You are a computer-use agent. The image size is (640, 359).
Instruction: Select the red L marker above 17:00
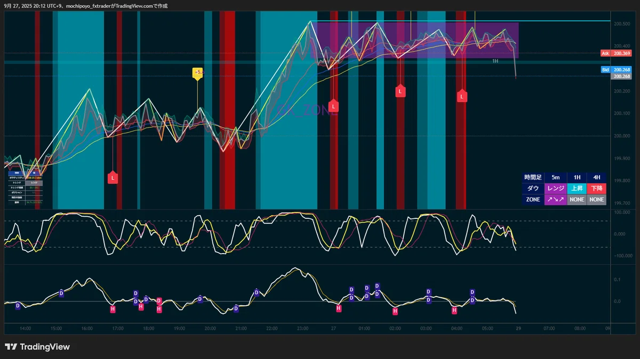[113, 178]
